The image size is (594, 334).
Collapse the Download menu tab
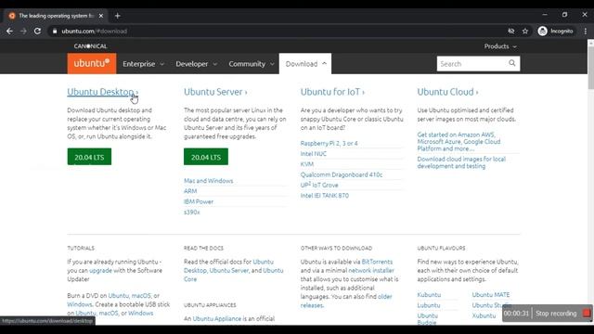coord(305,64)
